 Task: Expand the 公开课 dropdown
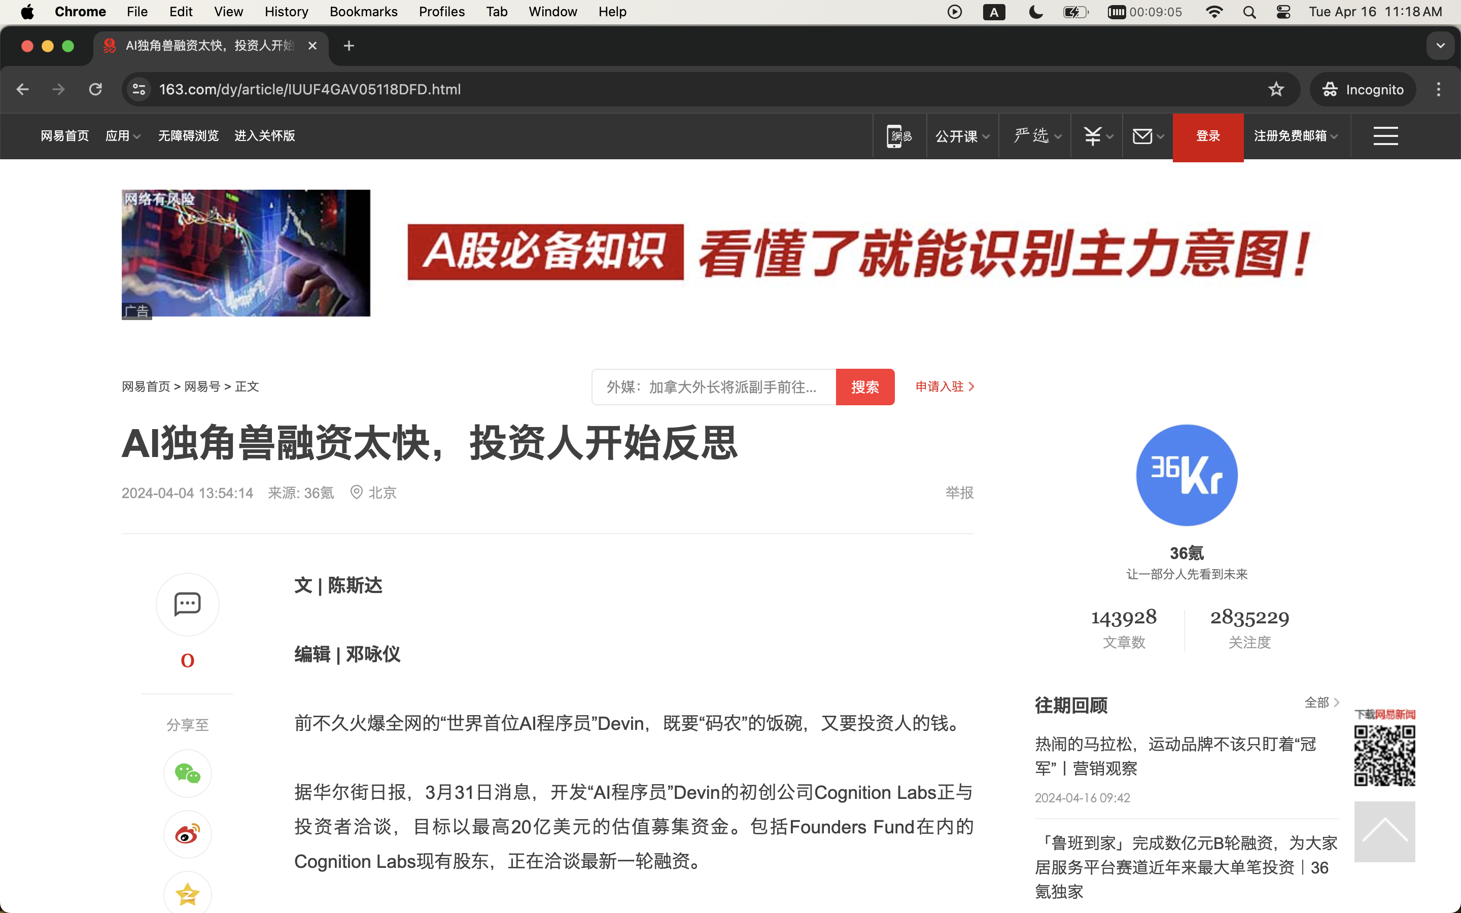coord(962,136)
